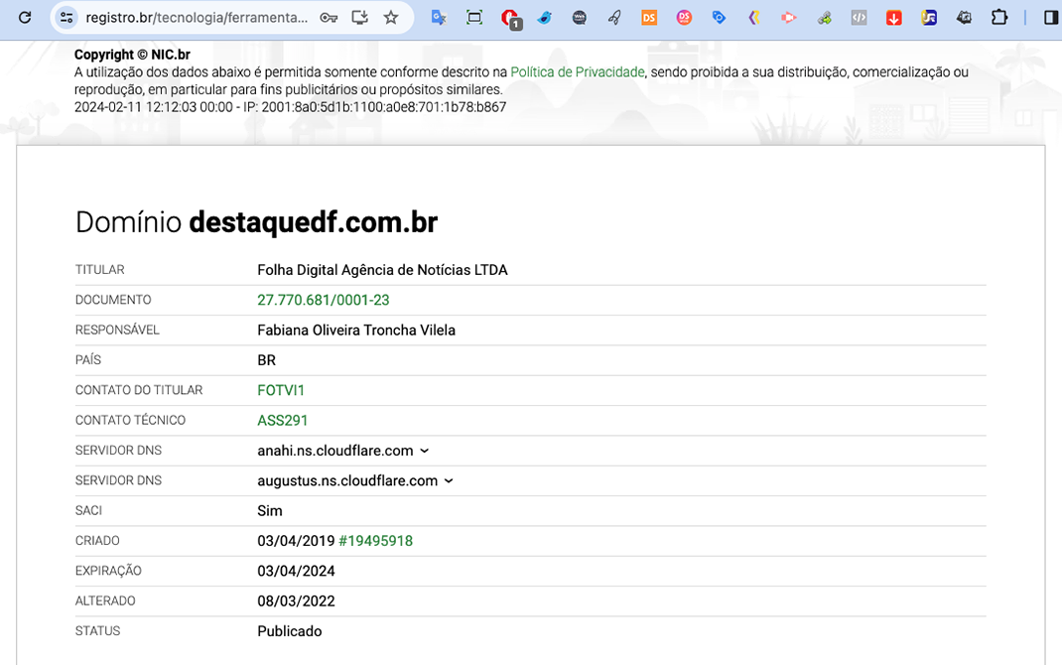The width and height of the screenshot is (1062, 665).
Task: Open the Extensions puzzle piece menu
Action: 999,18
